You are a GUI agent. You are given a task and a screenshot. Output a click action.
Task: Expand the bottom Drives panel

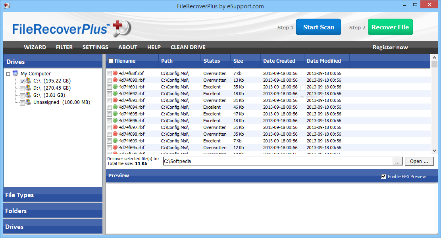click(x=53, y=226)
